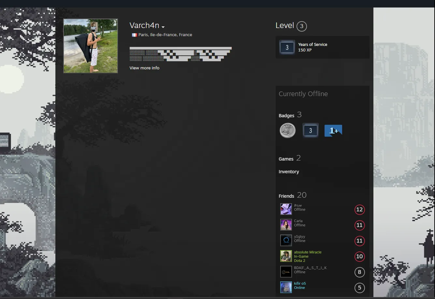Viewport: 435px width, 299px height.
Task: Click level 10 badge beside absolute Miracle
Action: [359, 257]
